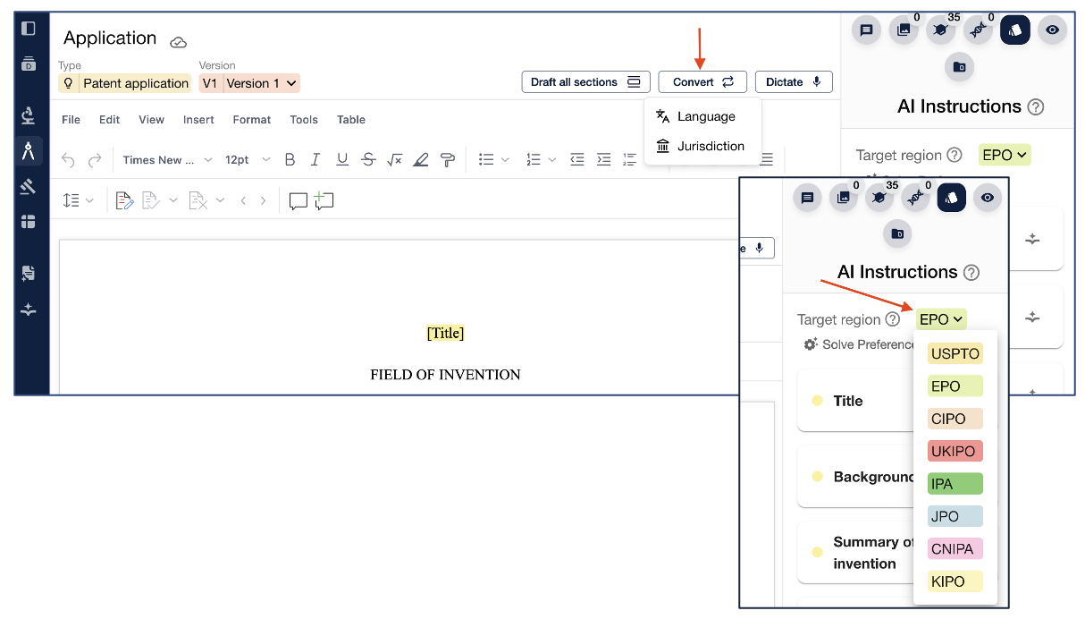
Task: Toggle bold formatting
Action: 290,159
